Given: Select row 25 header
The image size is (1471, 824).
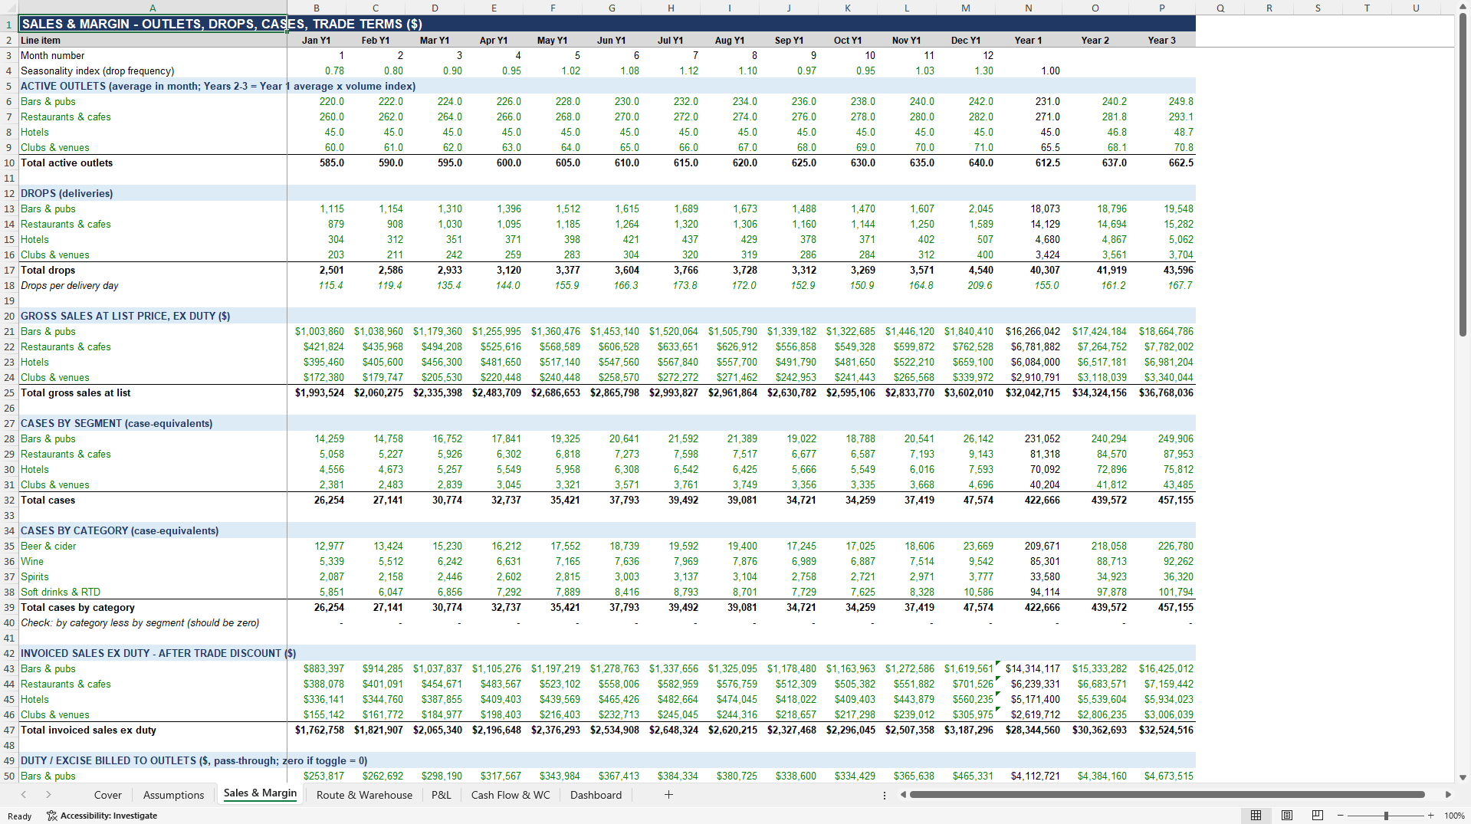Looking at the screenshot, I should pyautogui.click(x=9, y=392).
